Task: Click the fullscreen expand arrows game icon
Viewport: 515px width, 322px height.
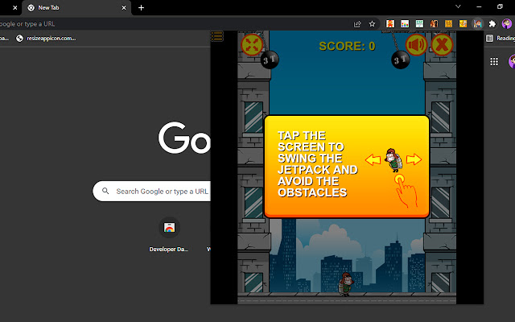Action: (x=253, y=45)
